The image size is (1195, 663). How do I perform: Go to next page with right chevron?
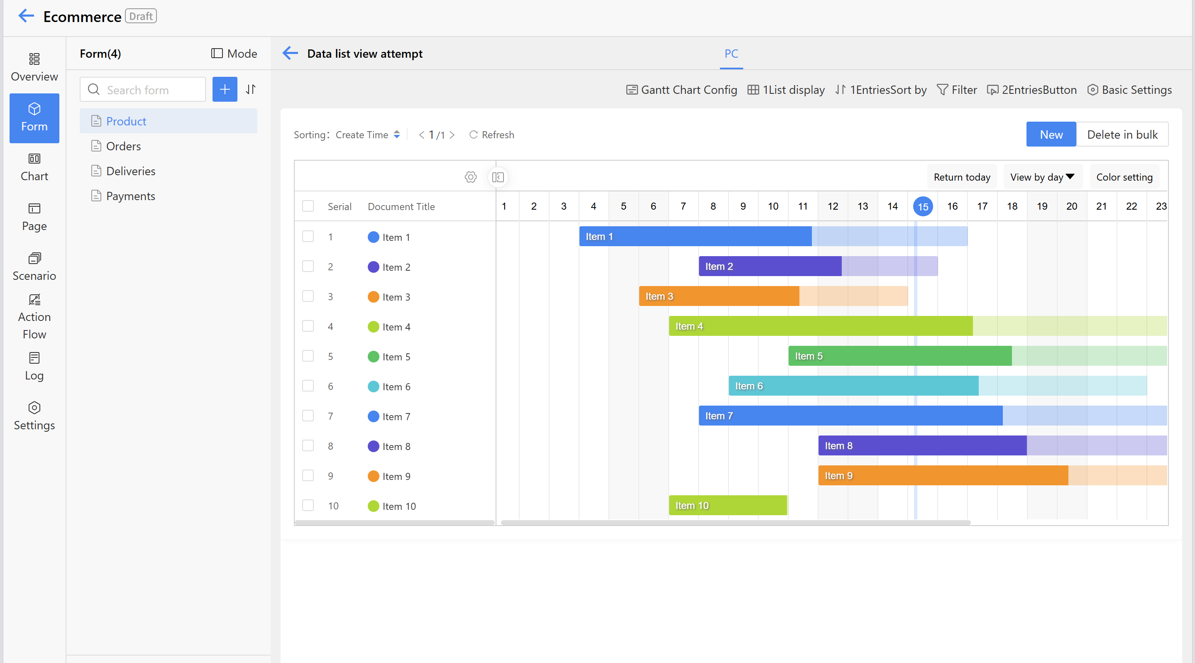point(452,135)
